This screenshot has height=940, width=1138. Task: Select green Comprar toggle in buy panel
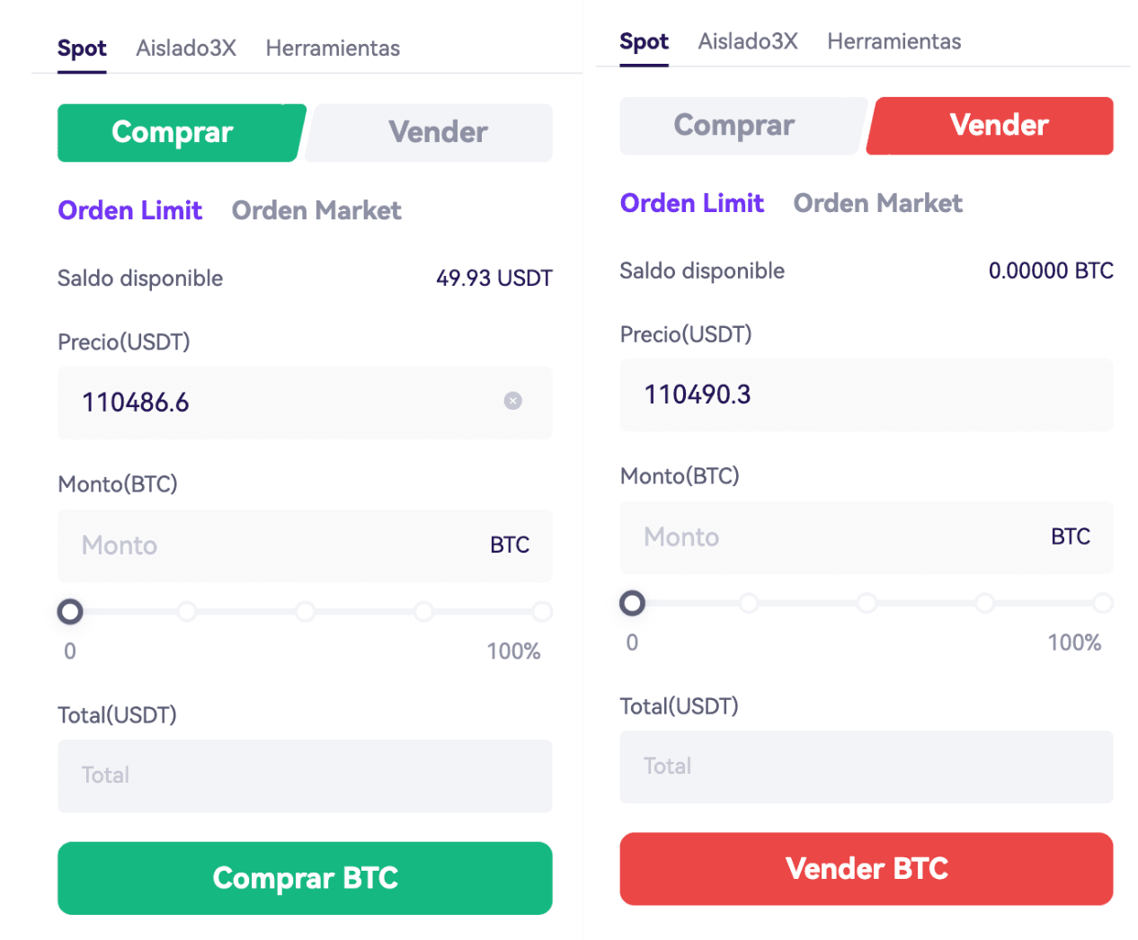pos(181,133)
